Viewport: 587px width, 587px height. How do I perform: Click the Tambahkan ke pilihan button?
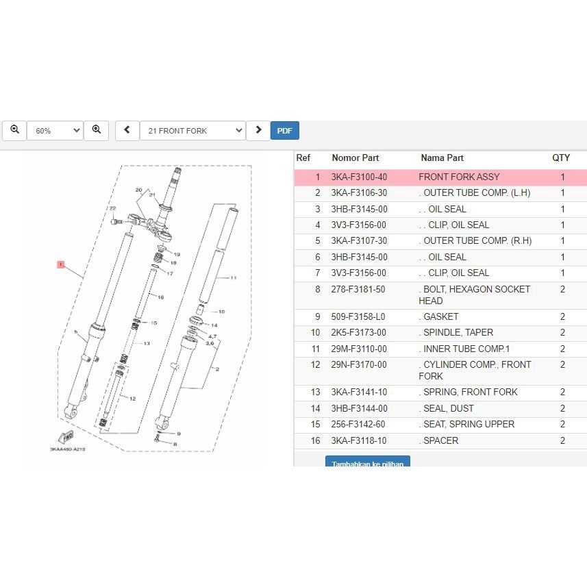pos(367,462)
